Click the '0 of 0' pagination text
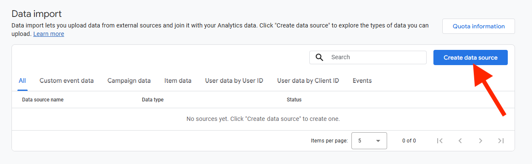The image size is (532, 164). click(x=409, y=141)
